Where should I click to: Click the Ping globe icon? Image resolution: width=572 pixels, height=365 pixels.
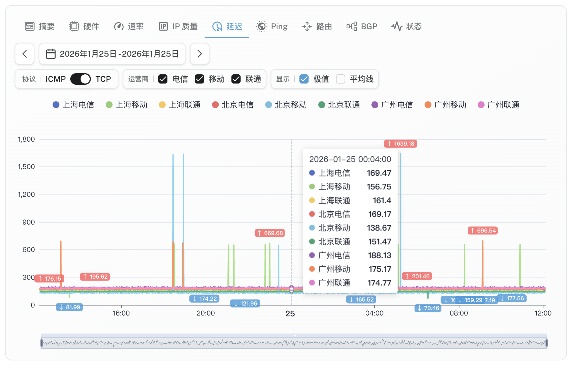(261, 26)
